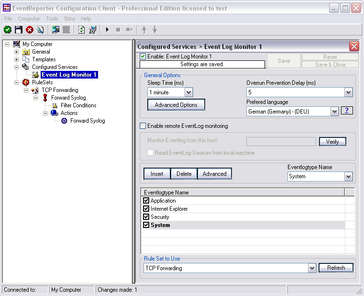The height and width of the screenshot is (296, 364).
Task: Toggle Enable: Event Log Monitor 1 checkbox
Action: click(143, 57)
